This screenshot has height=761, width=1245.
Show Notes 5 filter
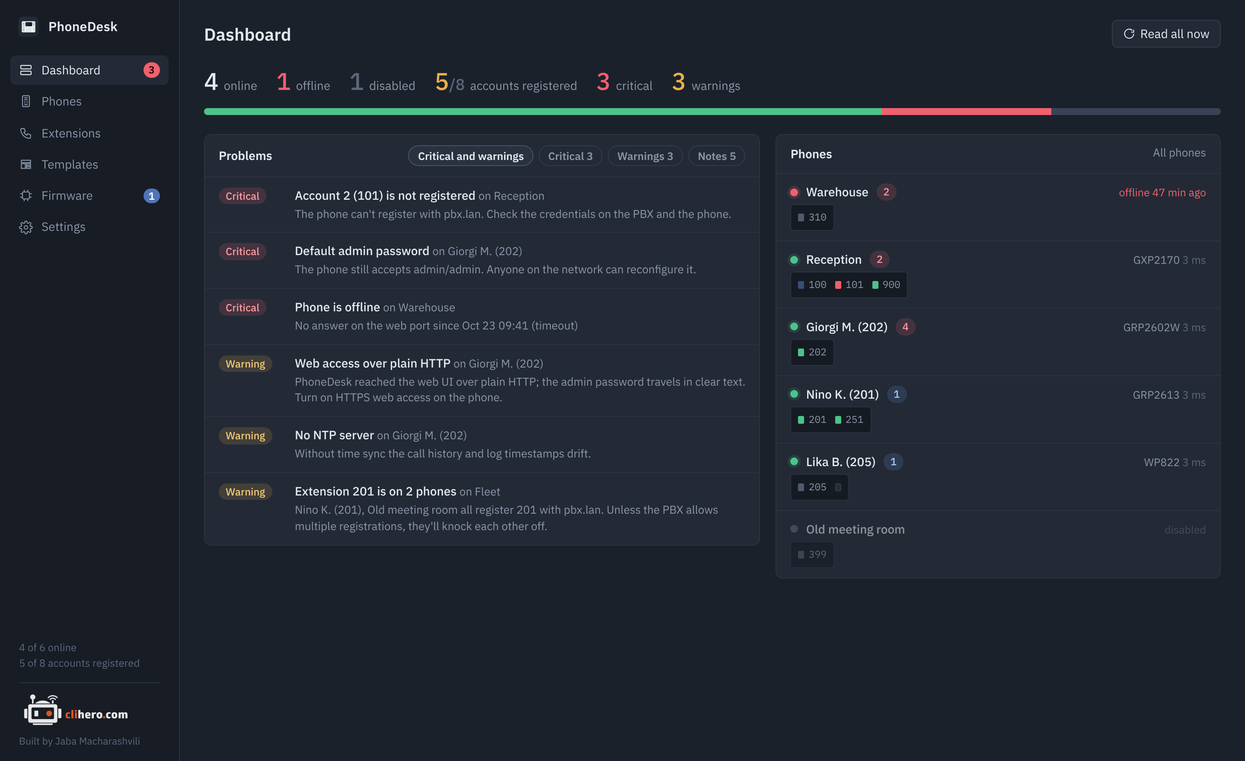coord(716,156)
